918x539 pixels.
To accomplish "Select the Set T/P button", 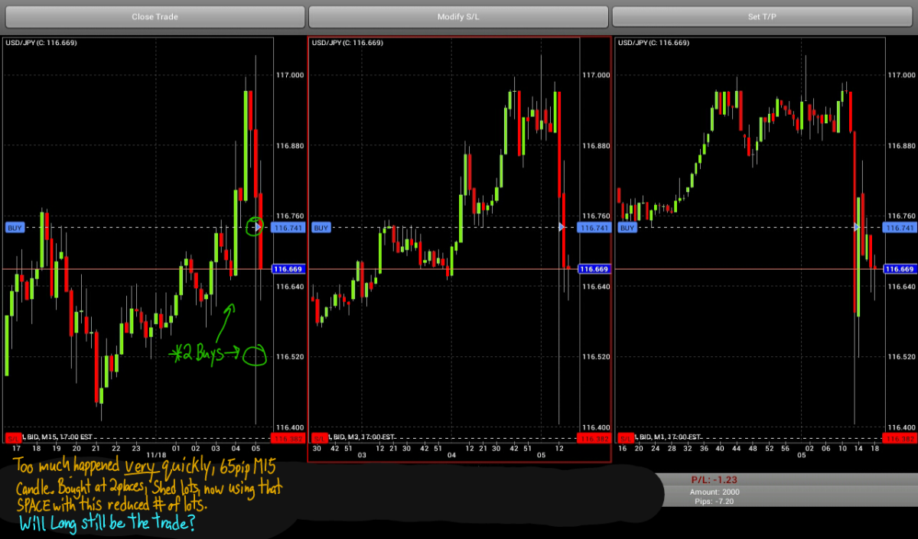I will (763, 16).
